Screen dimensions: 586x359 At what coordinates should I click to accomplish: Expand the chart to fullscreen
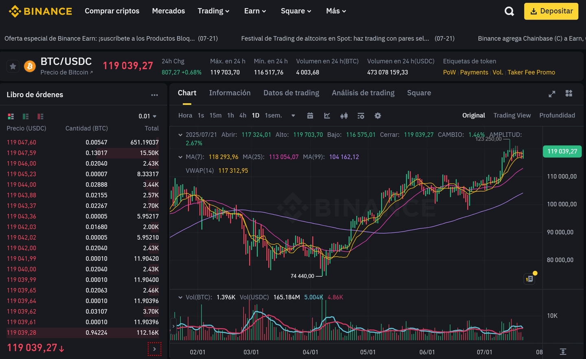click(x=552, y=93)
